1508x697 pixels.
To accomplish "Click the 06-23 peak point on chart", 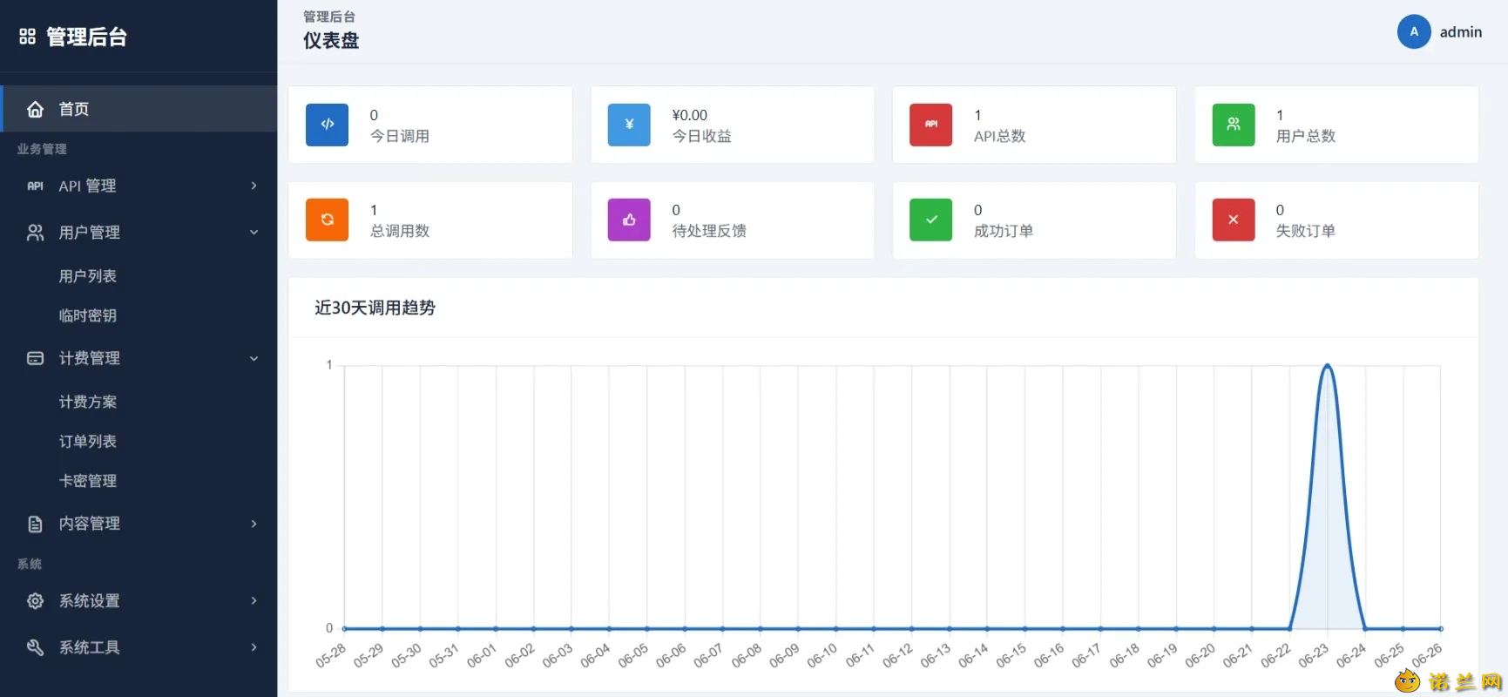I will 1327,365.
